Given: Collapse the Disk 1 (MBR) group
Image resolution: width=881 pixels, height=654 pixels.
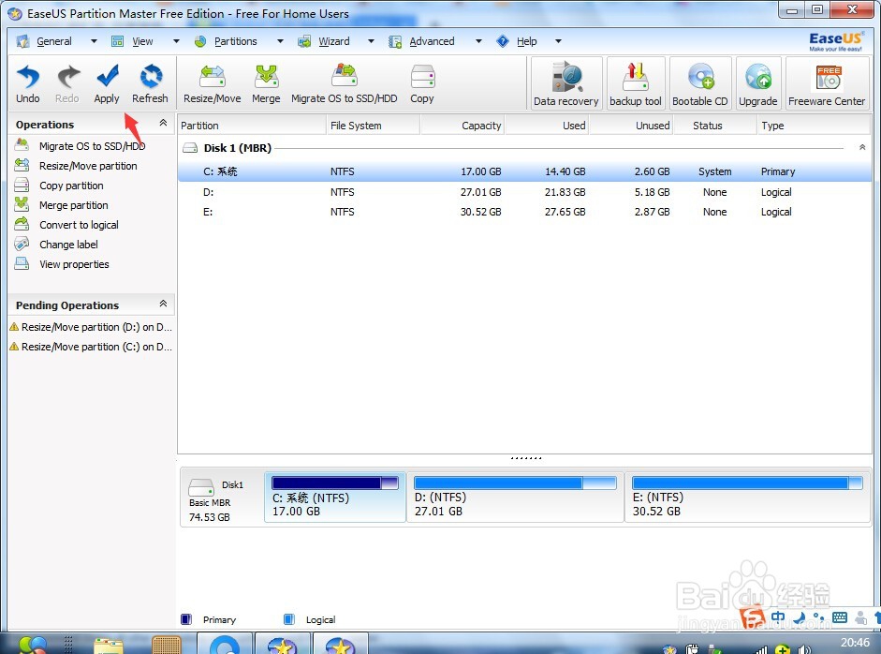Looking at the screenshot, I should tap(862, 147).
